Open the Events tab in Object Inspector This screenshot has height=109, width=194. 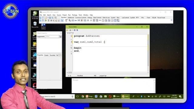(x=46, y=55)
